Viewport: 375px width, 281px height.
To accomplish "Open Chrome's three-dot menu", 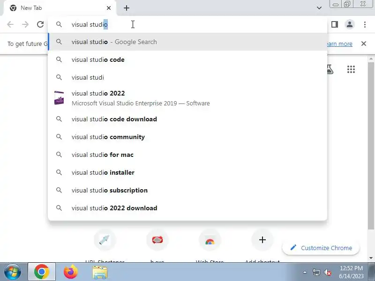I will tap(365, 24).
